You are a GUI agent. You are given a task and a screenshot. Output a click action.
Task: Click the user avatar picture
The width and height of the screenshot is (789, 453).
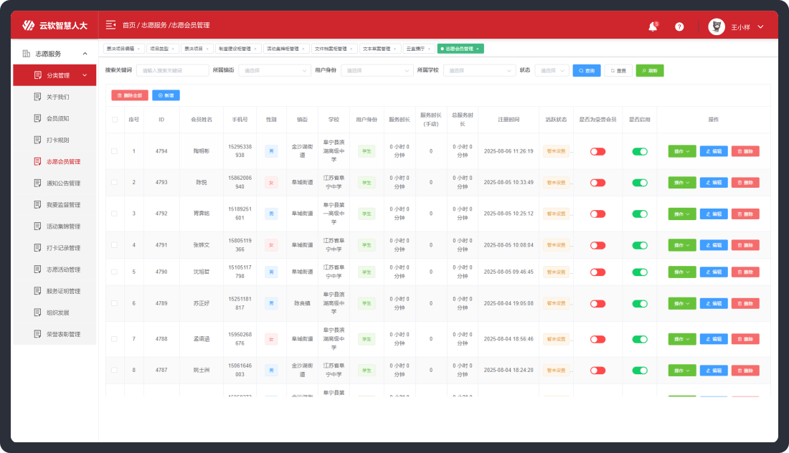click(716, 27)
